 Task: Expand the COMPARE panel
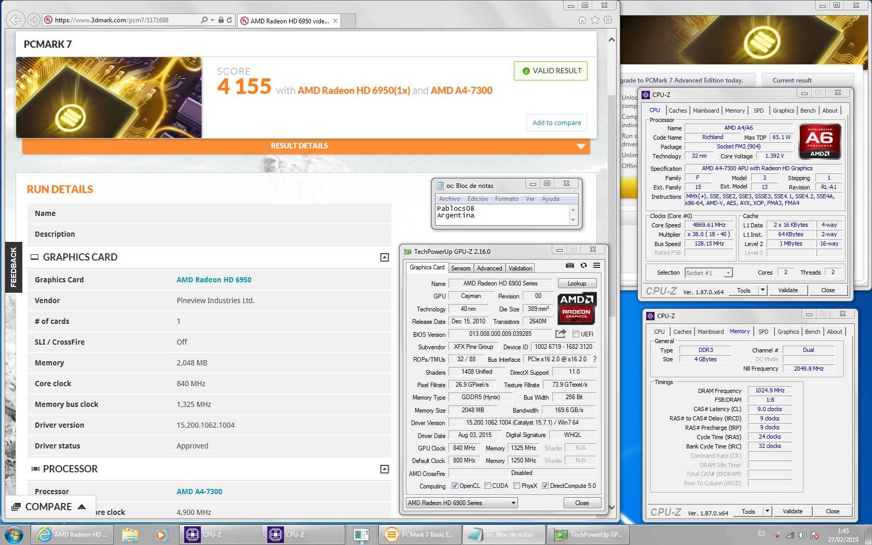50,507
